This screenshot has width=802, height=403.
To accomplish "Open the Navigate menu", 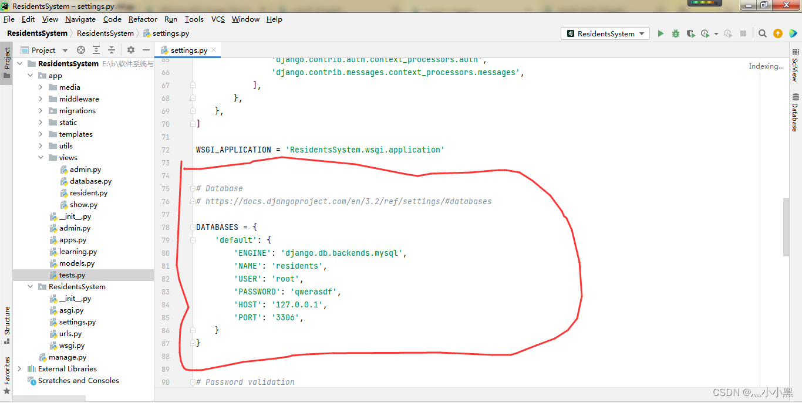I will point(80,19).
